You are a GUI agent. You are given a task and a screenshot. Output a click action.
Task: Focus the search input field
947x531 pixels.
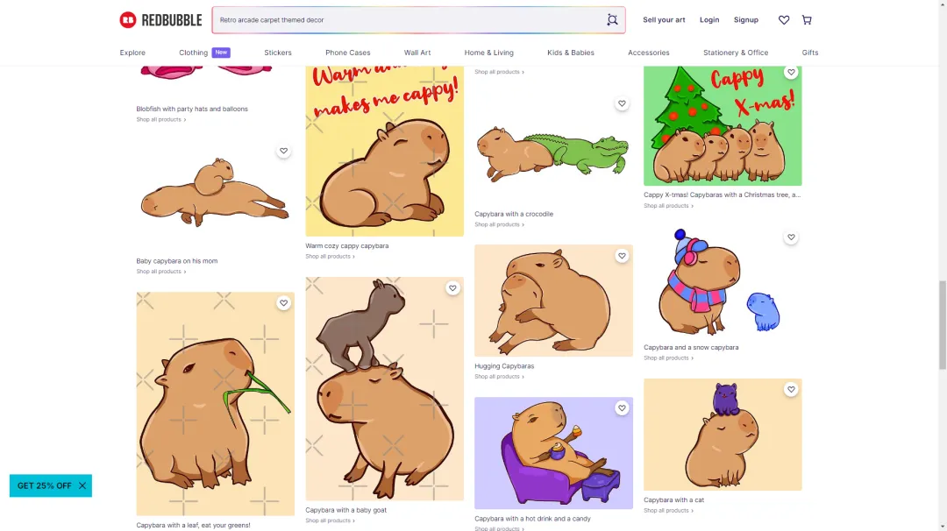410,20
